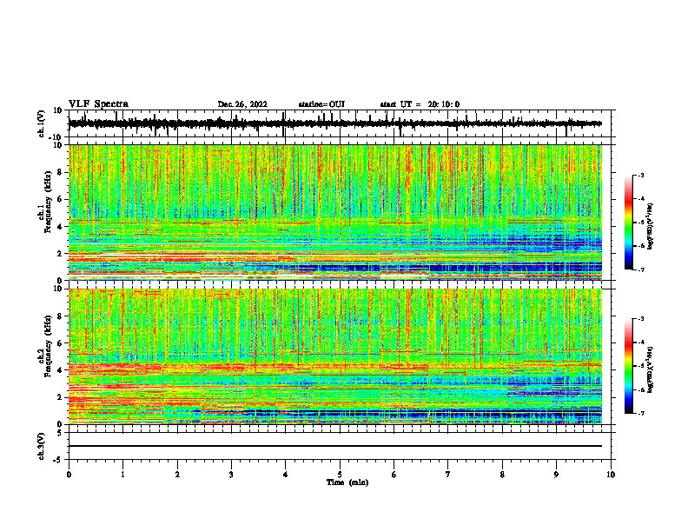Click the "VLF Spectra" plot title
Image resolution: width=688 pixels, height=532 pixels.
pyautogui.click(x=98, y=104)
